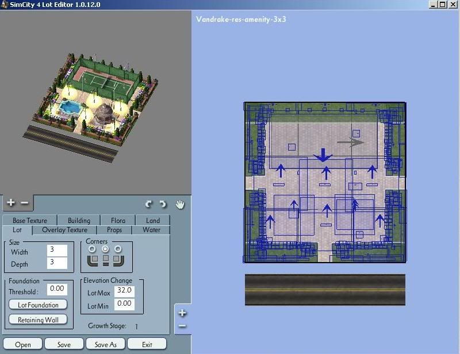
Task: Click the Growth Stage value
Action: coord(136,326)
